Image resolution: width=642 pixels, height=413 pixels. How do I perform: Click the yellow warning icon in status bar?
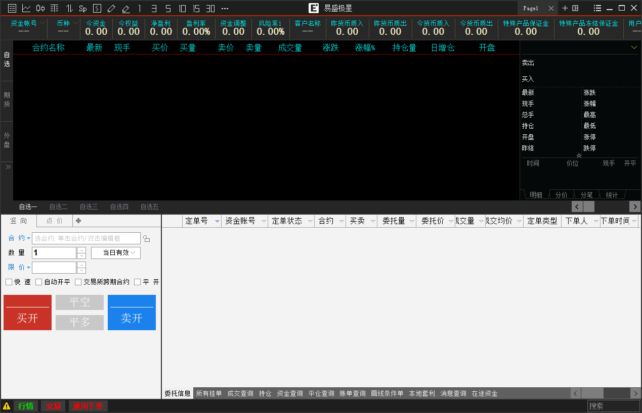[7, 406]
